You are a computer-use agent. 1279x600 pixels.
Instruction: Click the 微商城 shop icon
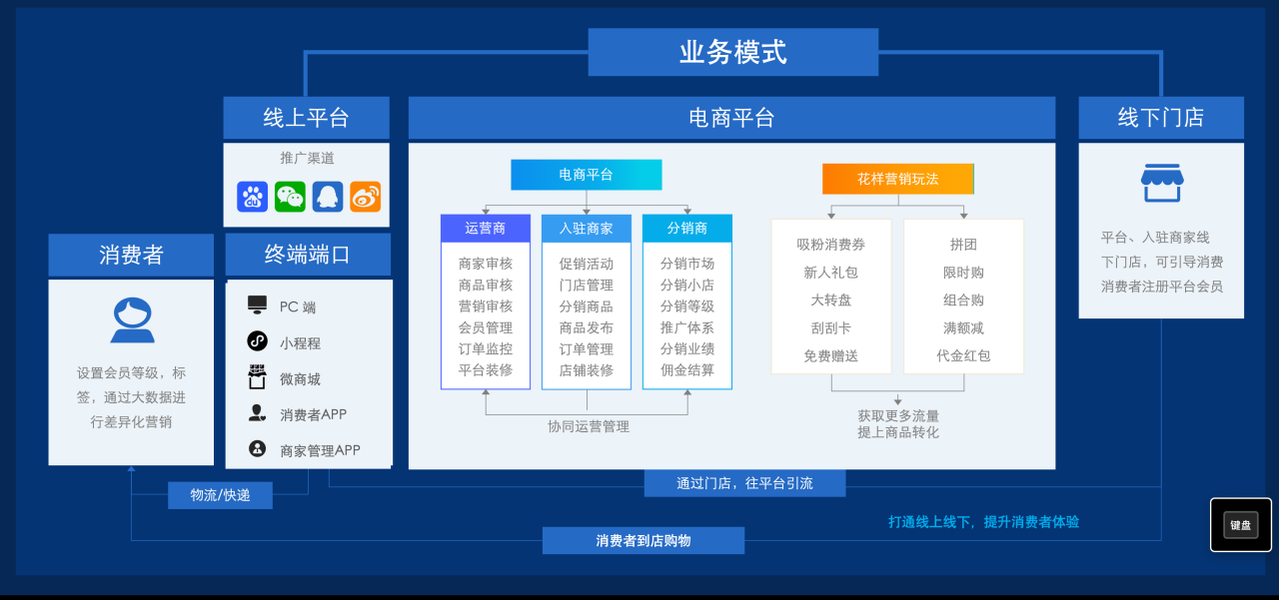258,377
